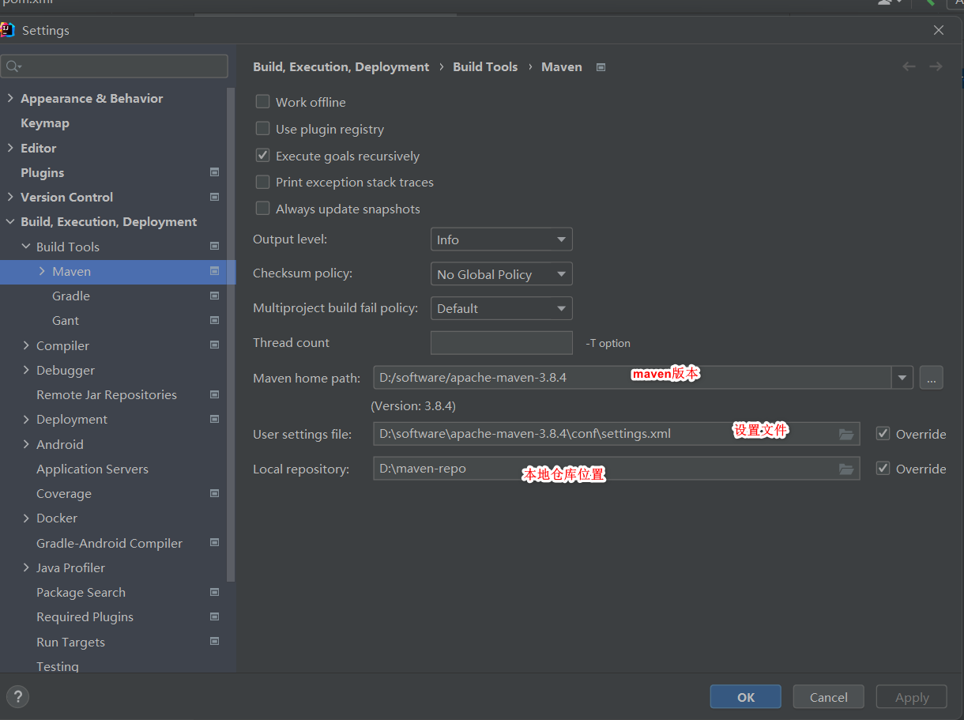The image size is (964, 720).
Task: Click the project-level icon next to Version Control
Action: coord(214,197)
